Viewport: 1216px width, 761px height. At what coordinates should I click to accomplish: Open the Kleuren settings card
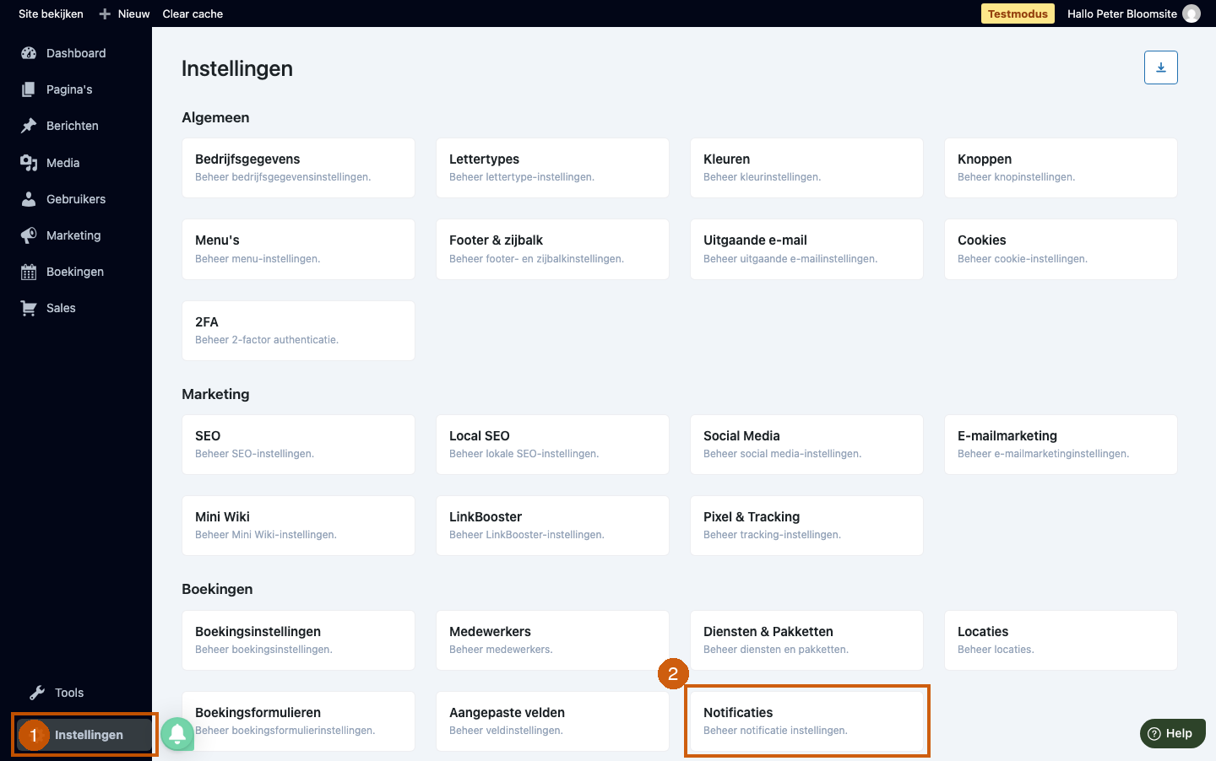point(806,168)
